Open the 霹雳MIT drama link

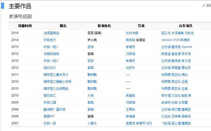pos(49,116)
